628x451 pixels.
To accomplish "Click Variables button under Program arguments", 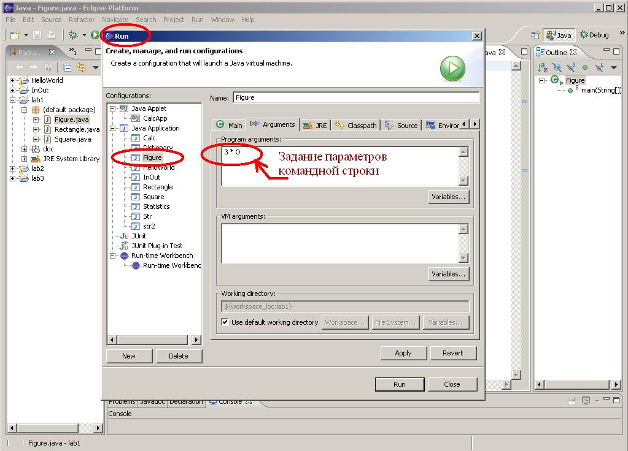I will tap(448, 197).
